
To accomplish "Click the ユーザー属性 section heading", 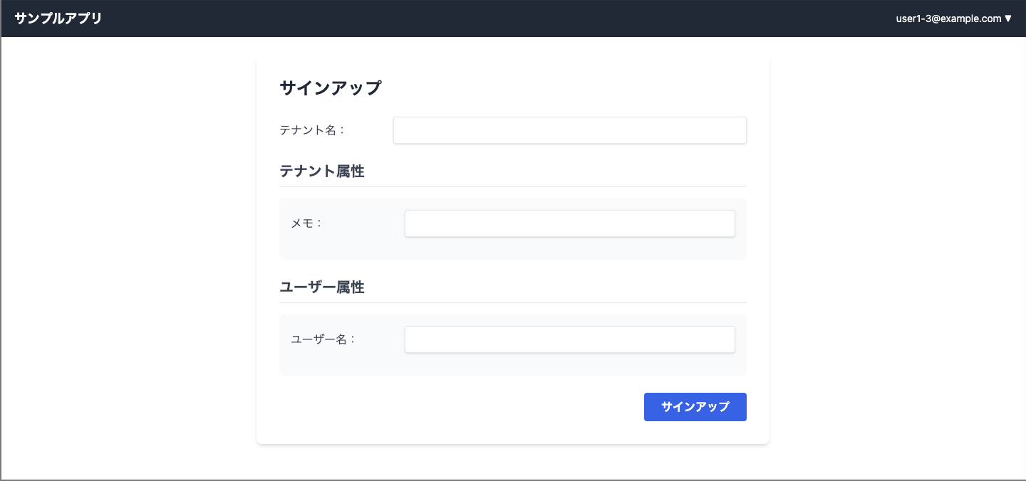I will pos(322,287).
